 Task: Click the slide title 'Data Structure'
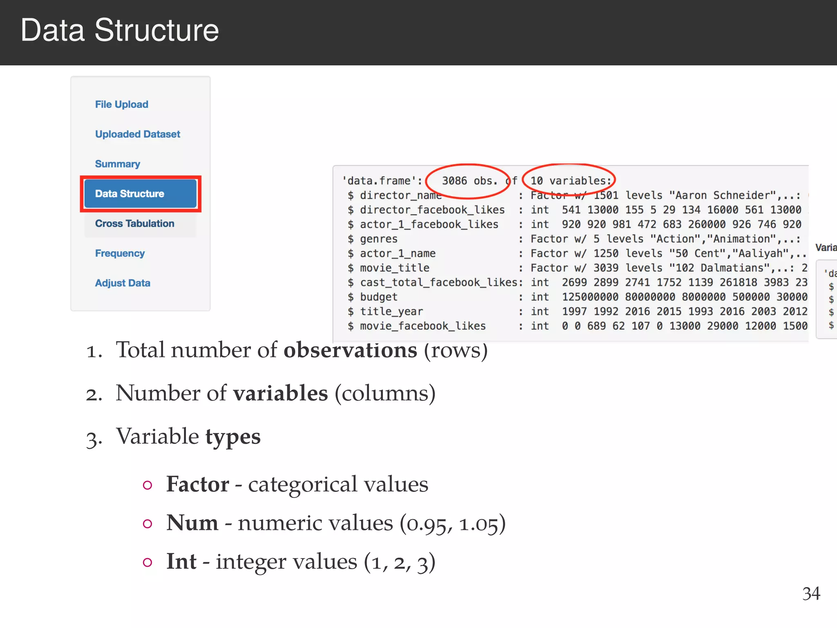[120, 30]
